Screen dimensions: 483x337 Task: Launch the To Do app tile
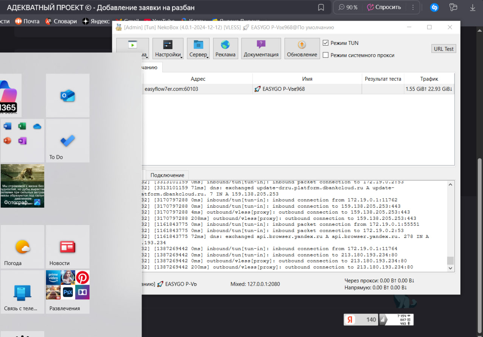point(68,141)
